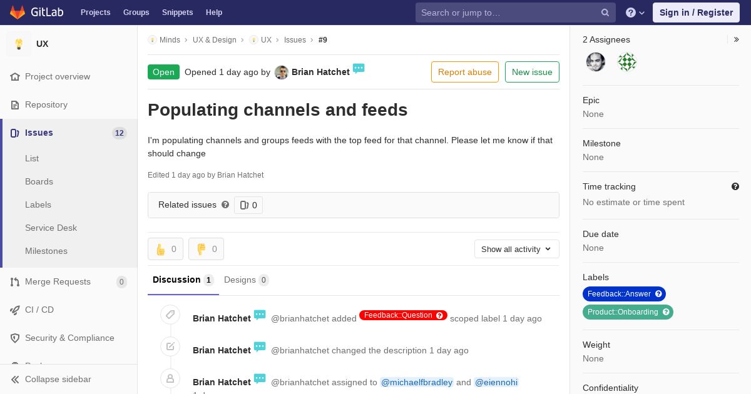This screenshot has height=394, width=751.
Task: Click the Collapse sidebar double-chevron icon
Action: (x=15, y=379)
